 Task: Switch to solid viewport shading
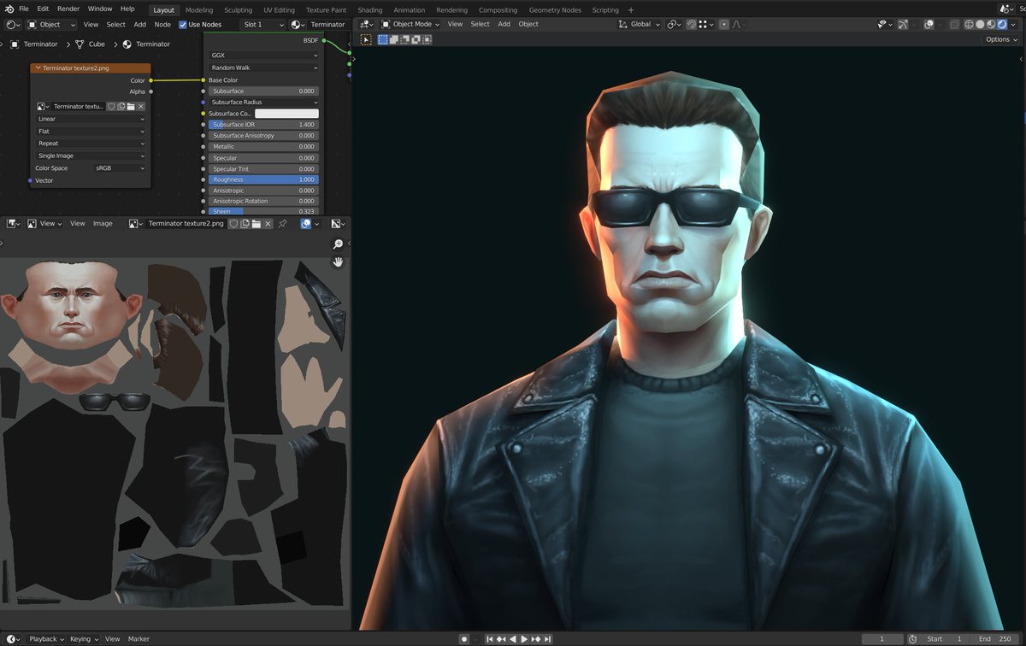coord(980,24)
